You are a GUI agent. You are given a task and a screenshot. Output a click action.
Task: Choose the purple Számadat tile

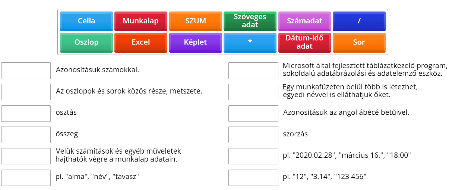point(304,21)
